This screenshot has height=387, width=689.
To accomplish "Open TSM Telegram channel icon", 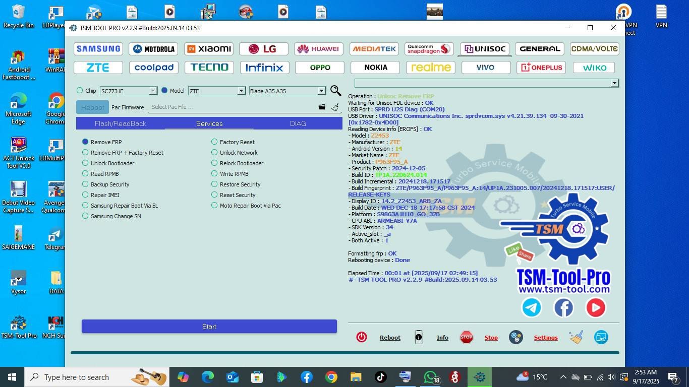I will tap(531, 307).
